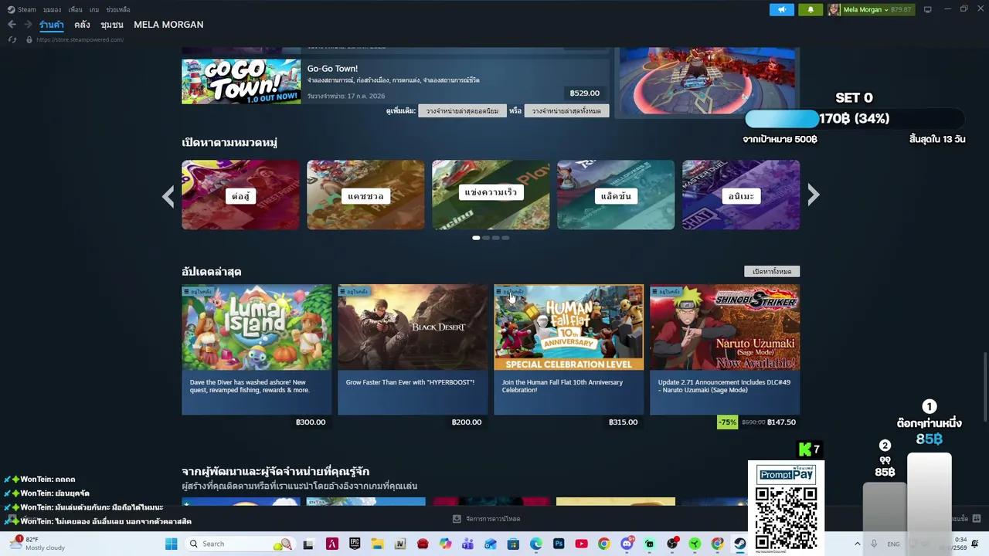Open the เพื่อน menu
The width and height of the screenshot is (989, 556).
(x=75, y=9)
